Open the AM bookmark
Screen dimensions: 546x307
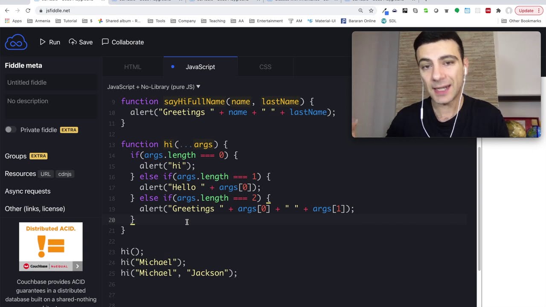click(295, 21)
